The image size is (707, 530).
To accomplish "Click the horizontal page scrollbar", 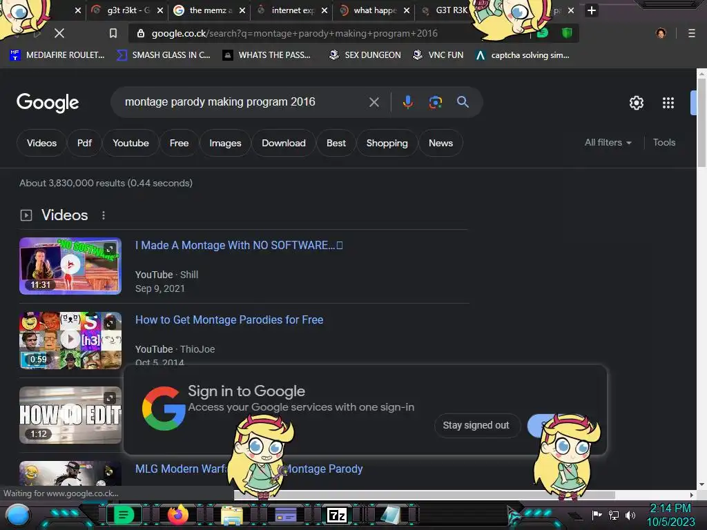I will [425, 495].
